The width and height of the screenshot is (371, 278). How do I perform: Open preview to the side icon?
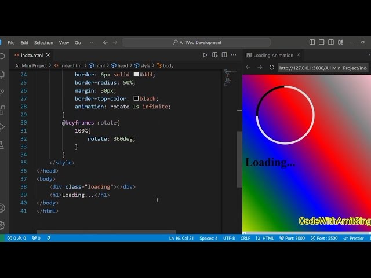[x=214, y=55]
